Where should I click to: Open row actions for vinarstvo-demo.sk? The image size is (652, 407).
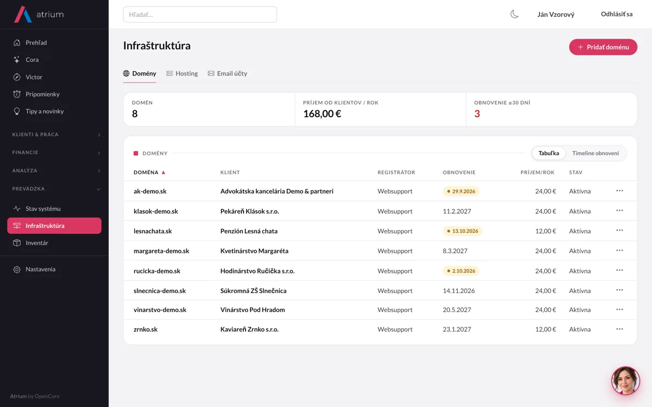pos(619,310)
